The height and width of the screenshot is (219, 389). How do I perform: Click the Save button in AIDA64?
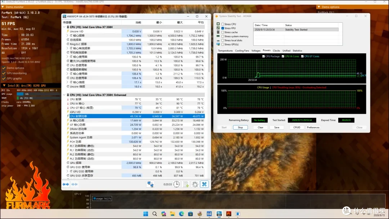point(277,128)
